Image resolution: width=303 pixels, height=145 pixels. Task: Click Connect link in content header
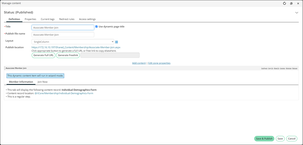(x=282, y=68)
